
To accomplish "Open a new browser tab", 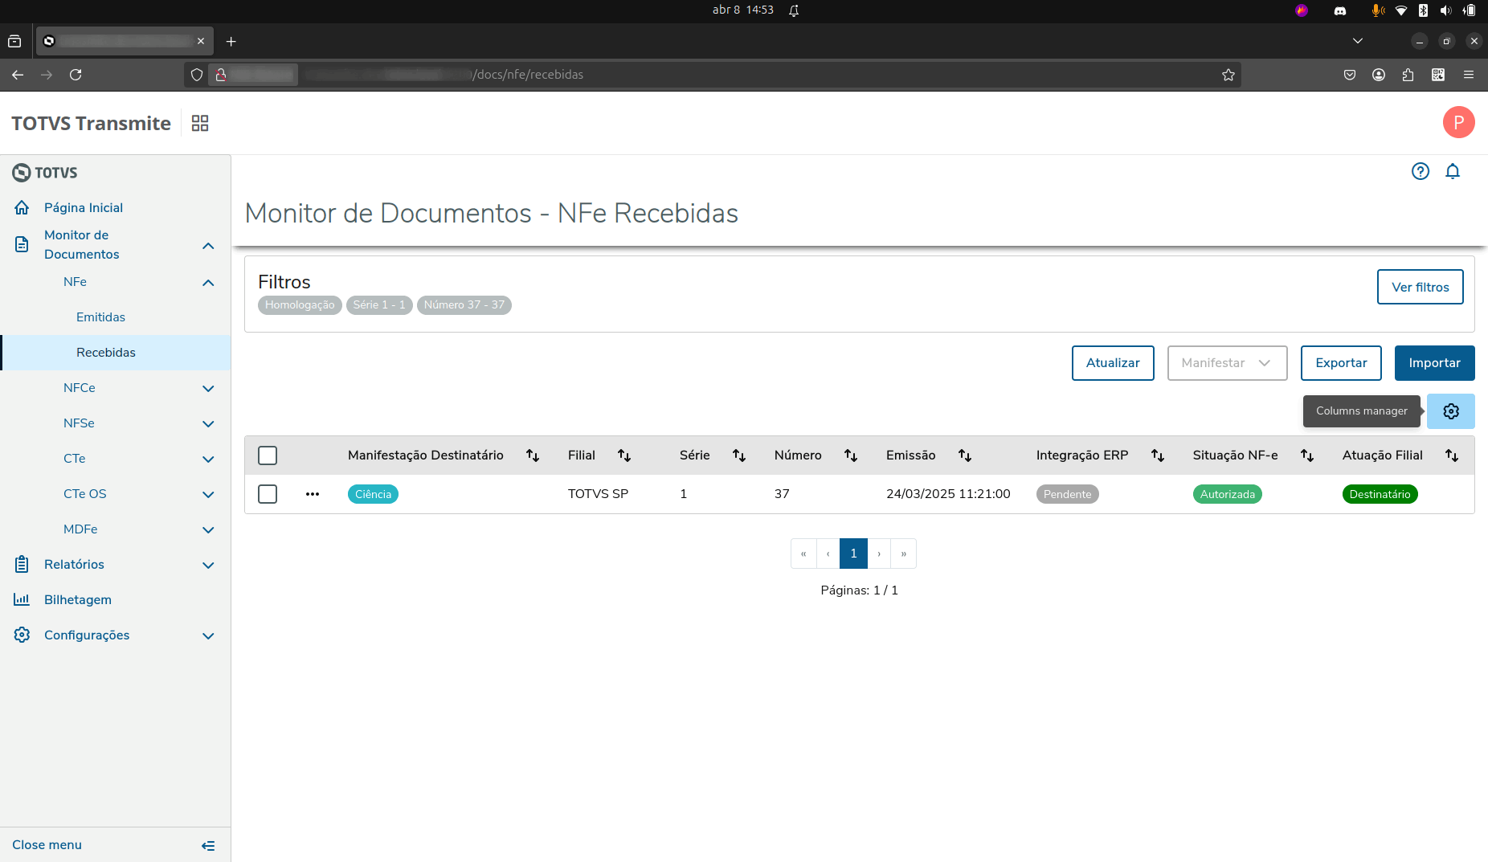I will [231, 41].
